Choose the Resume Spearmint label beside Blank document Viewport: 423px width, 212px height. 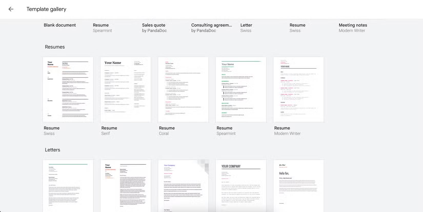click(x=102, y=28)
